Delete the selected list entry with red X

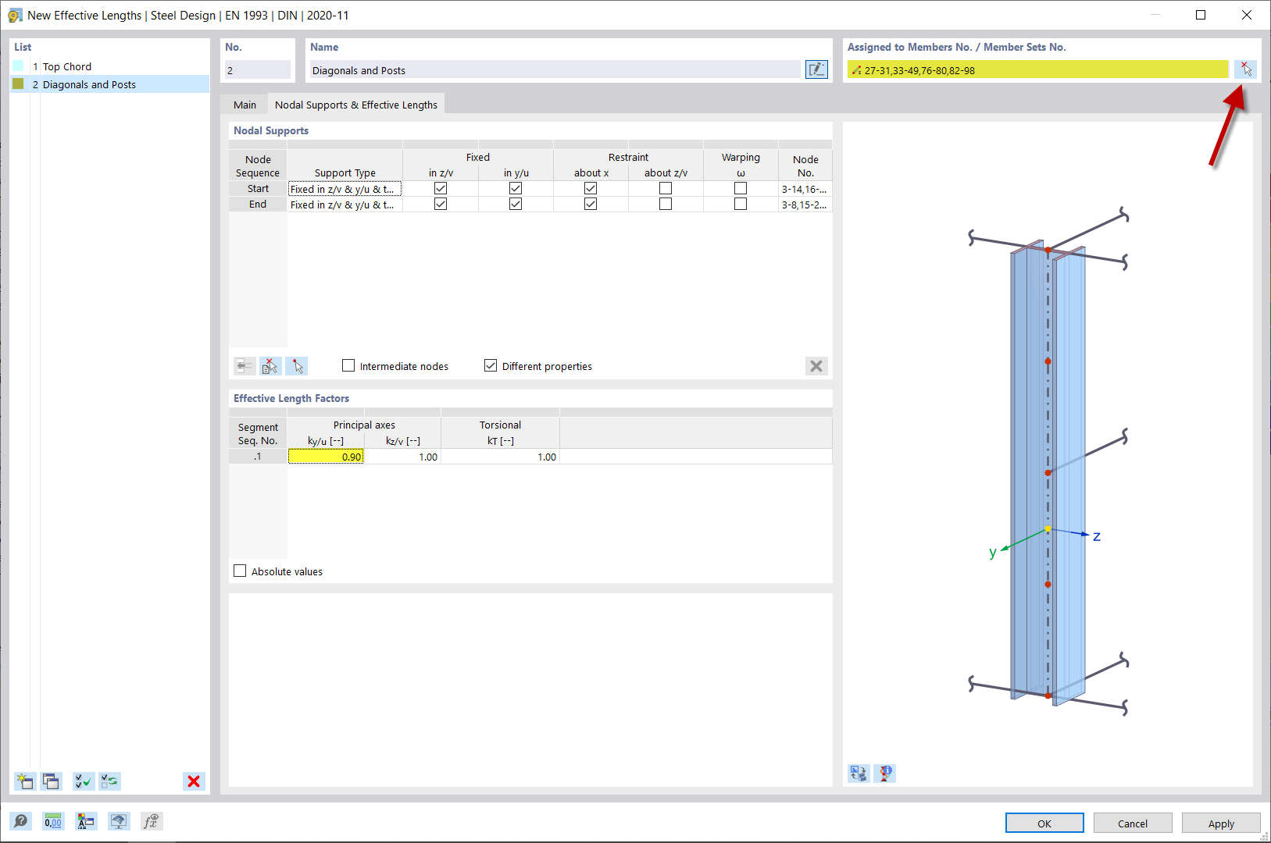(x=194, y=781)
